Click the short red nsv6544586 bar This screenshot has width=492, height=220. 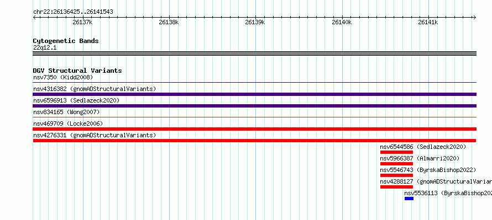396,152
